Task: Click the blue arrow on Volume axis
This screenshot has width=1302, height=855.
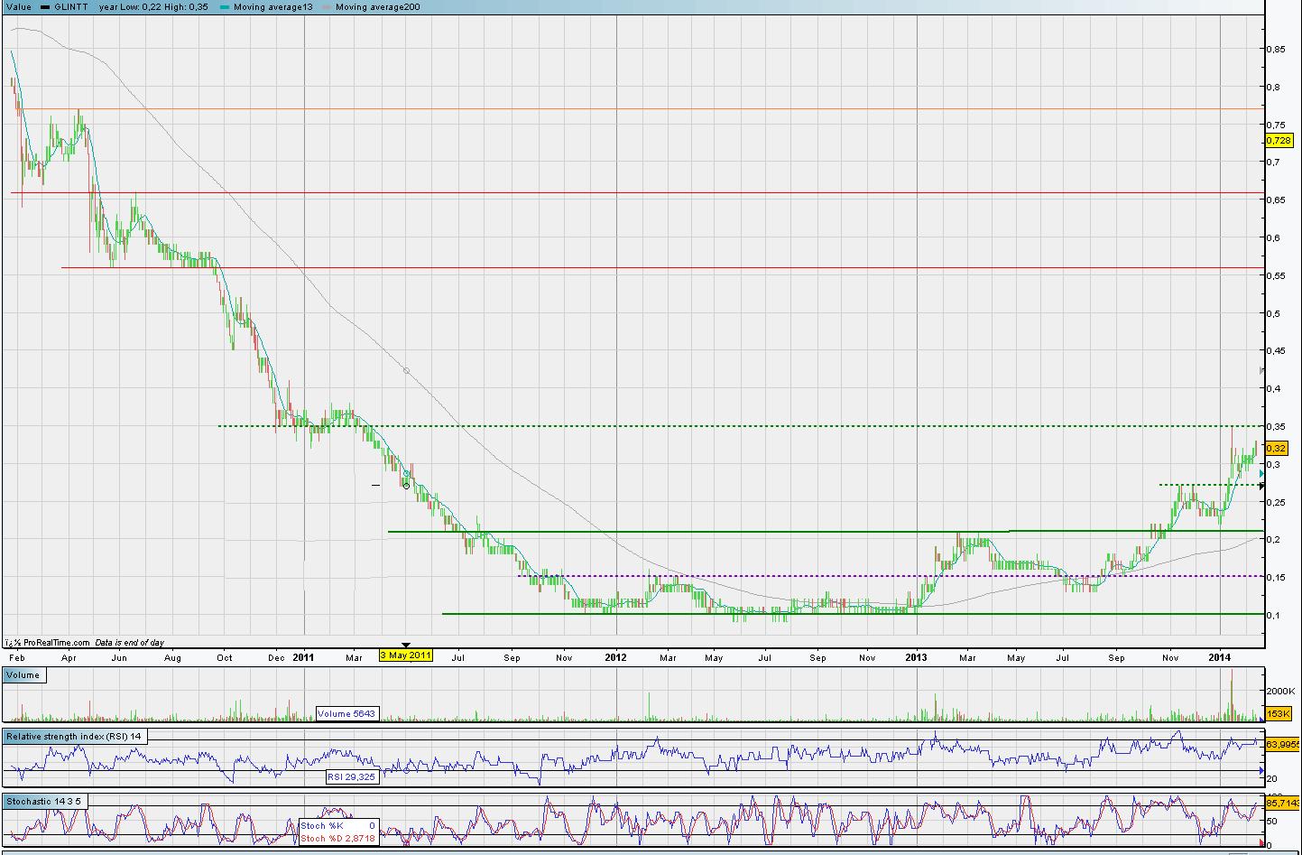Action: [1261, 719]
